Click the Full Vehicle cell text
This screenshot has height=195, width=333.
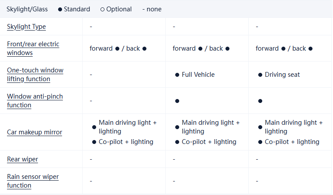(x=198, y=75)
